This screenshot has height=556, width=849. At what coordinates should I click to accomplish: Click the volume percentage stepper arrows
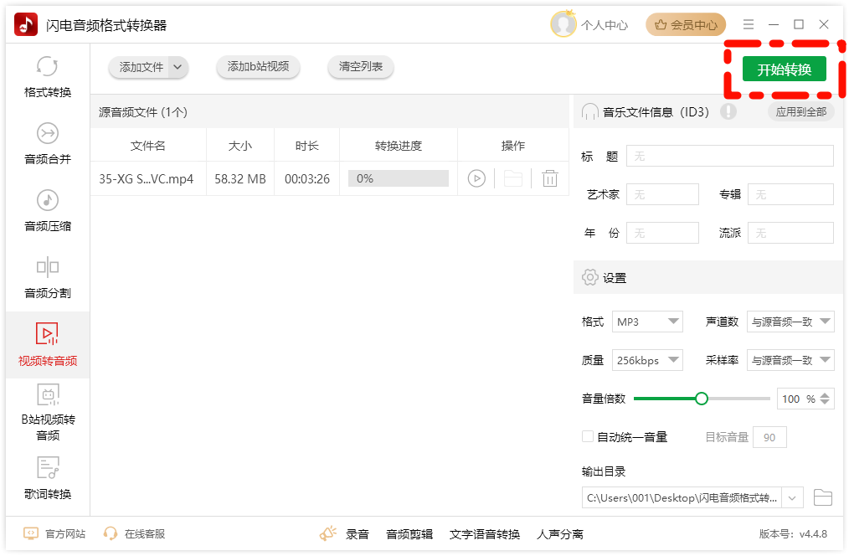coord(825,399)
